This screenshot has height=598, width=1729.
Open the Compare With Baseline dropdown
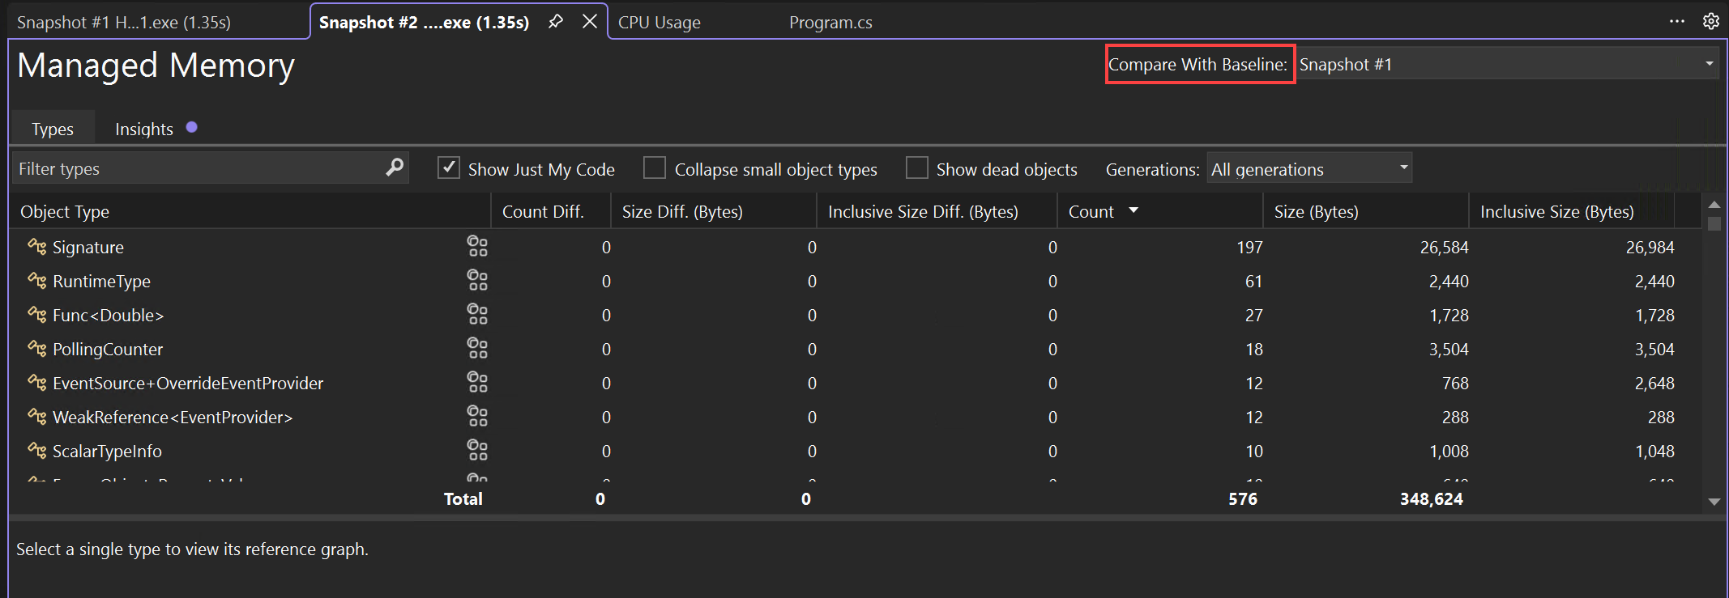[x=1507, y=64]
